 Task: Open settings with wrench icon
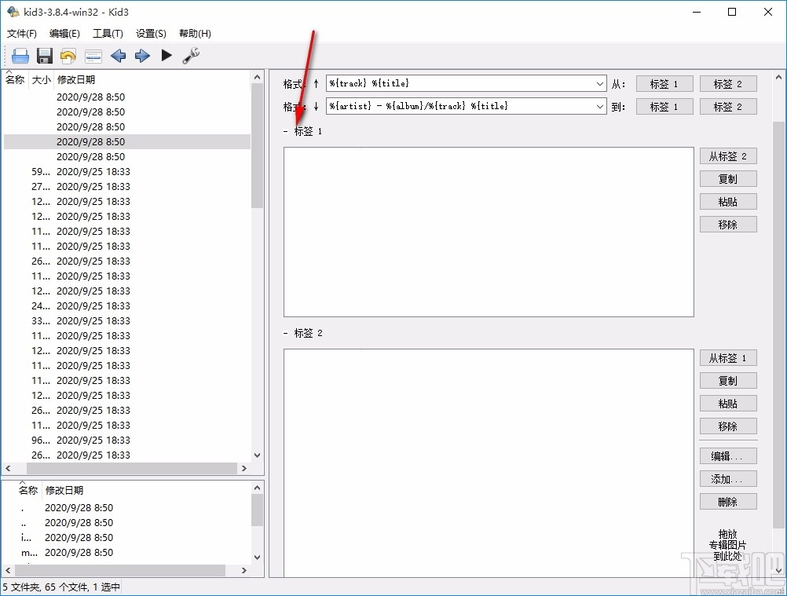coord(191,55)
